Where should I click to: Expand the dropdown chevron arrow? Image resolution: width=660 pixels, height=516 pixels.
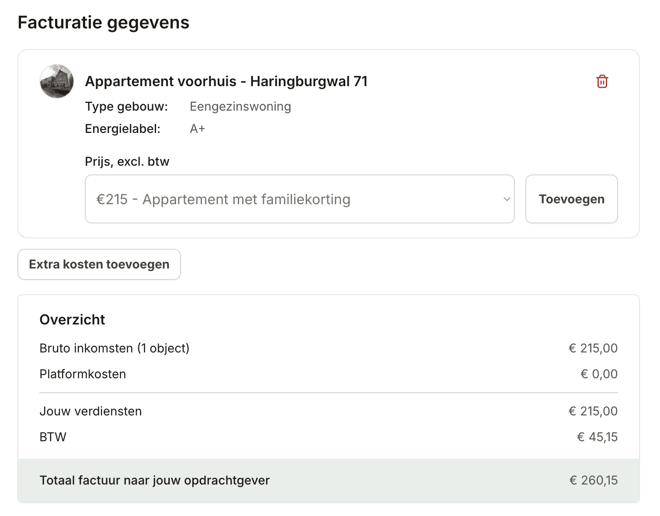pyautogui.click(x=507, y=199)
